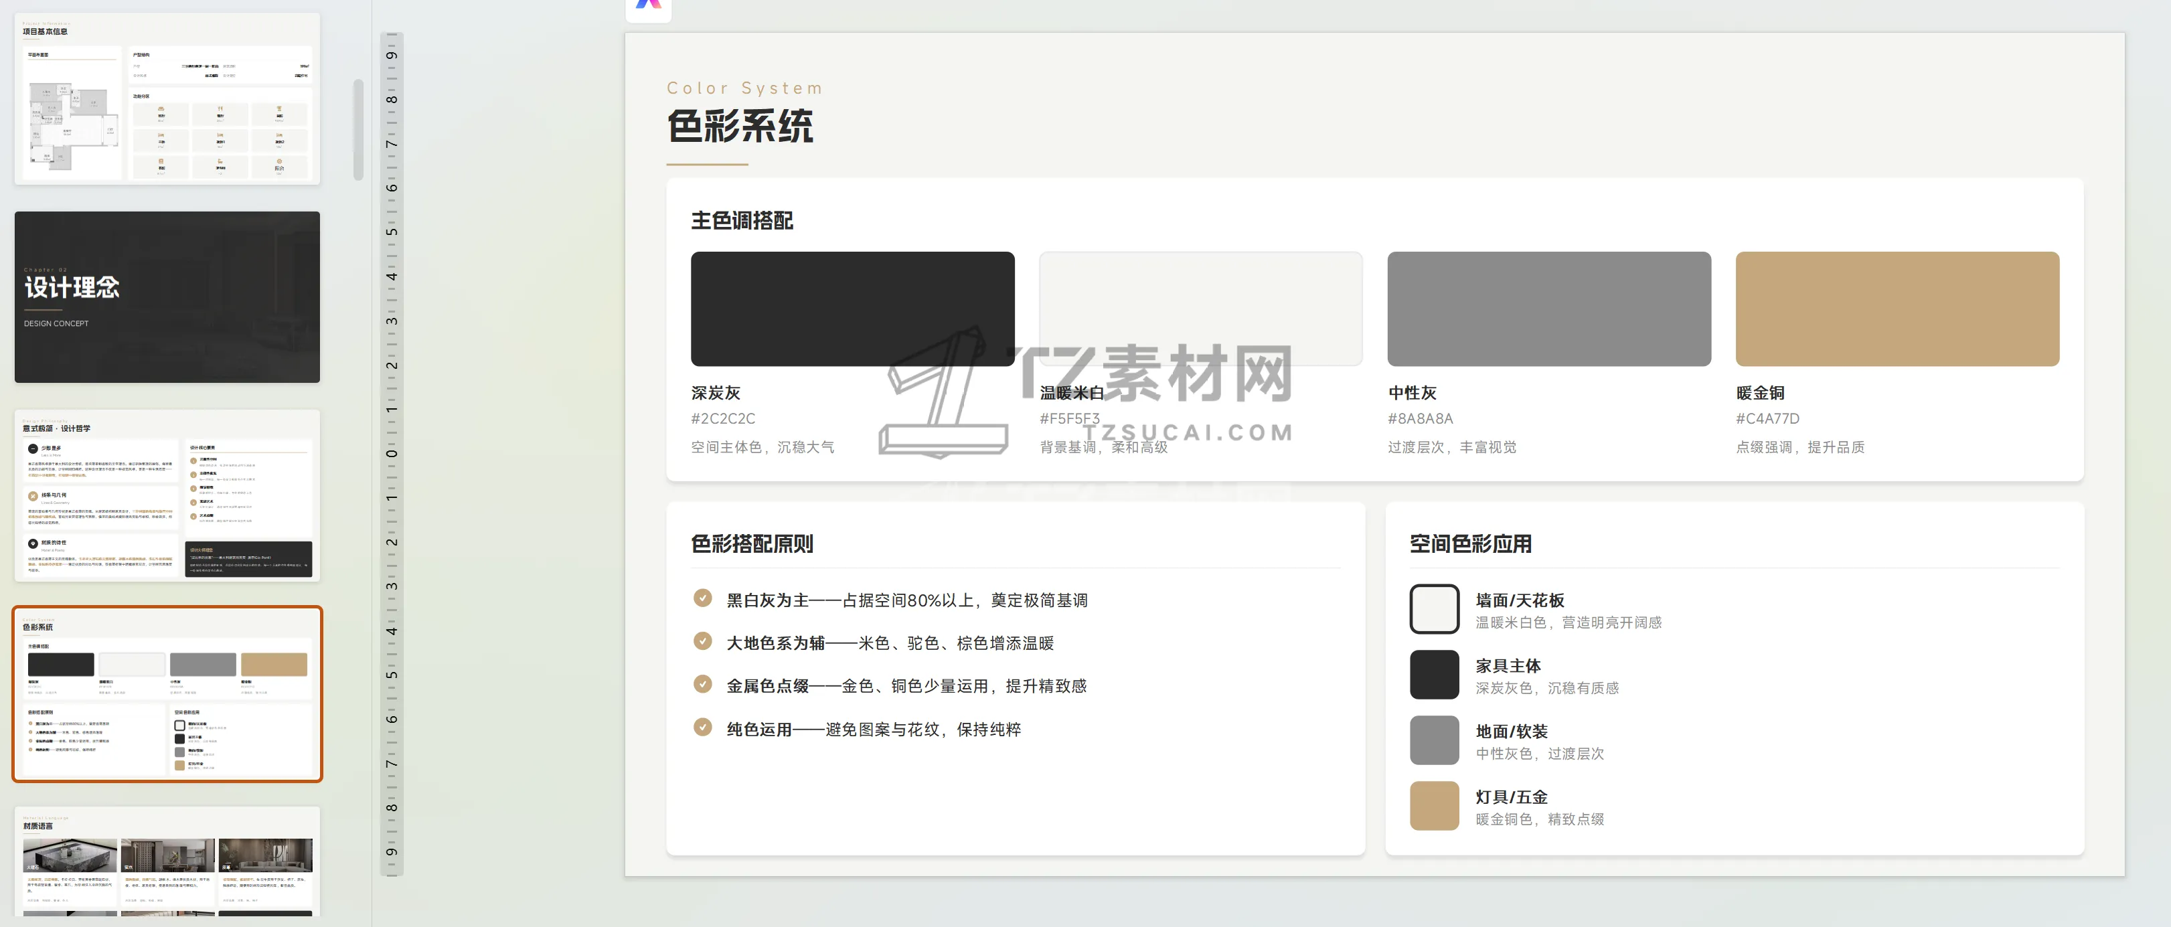Image resolution: width=2171 pixels, height=927 pixels.
Task: Click the app logo icon at top
Action: tap(648, 7)
